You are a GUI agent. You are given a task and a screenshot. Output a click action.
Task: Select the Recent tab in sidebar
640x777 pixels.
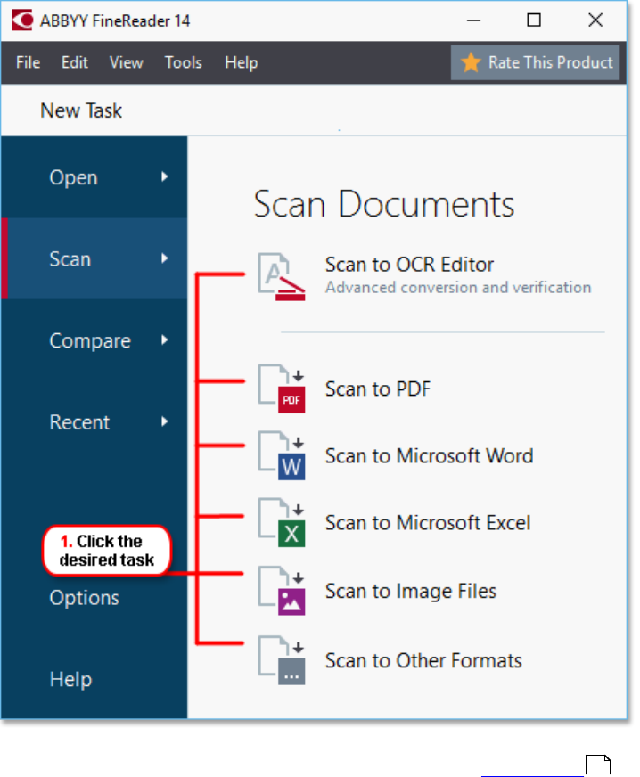tap(94, 421)
